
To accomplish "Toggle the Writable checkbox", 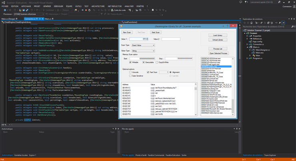I will (130, 62).
